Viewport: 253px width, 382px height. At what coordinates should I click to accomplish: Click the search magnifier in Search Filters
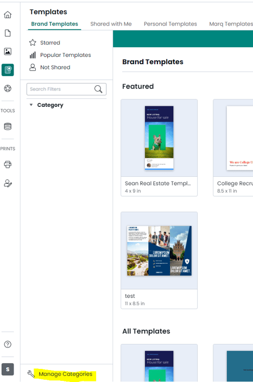click(98, 89)
